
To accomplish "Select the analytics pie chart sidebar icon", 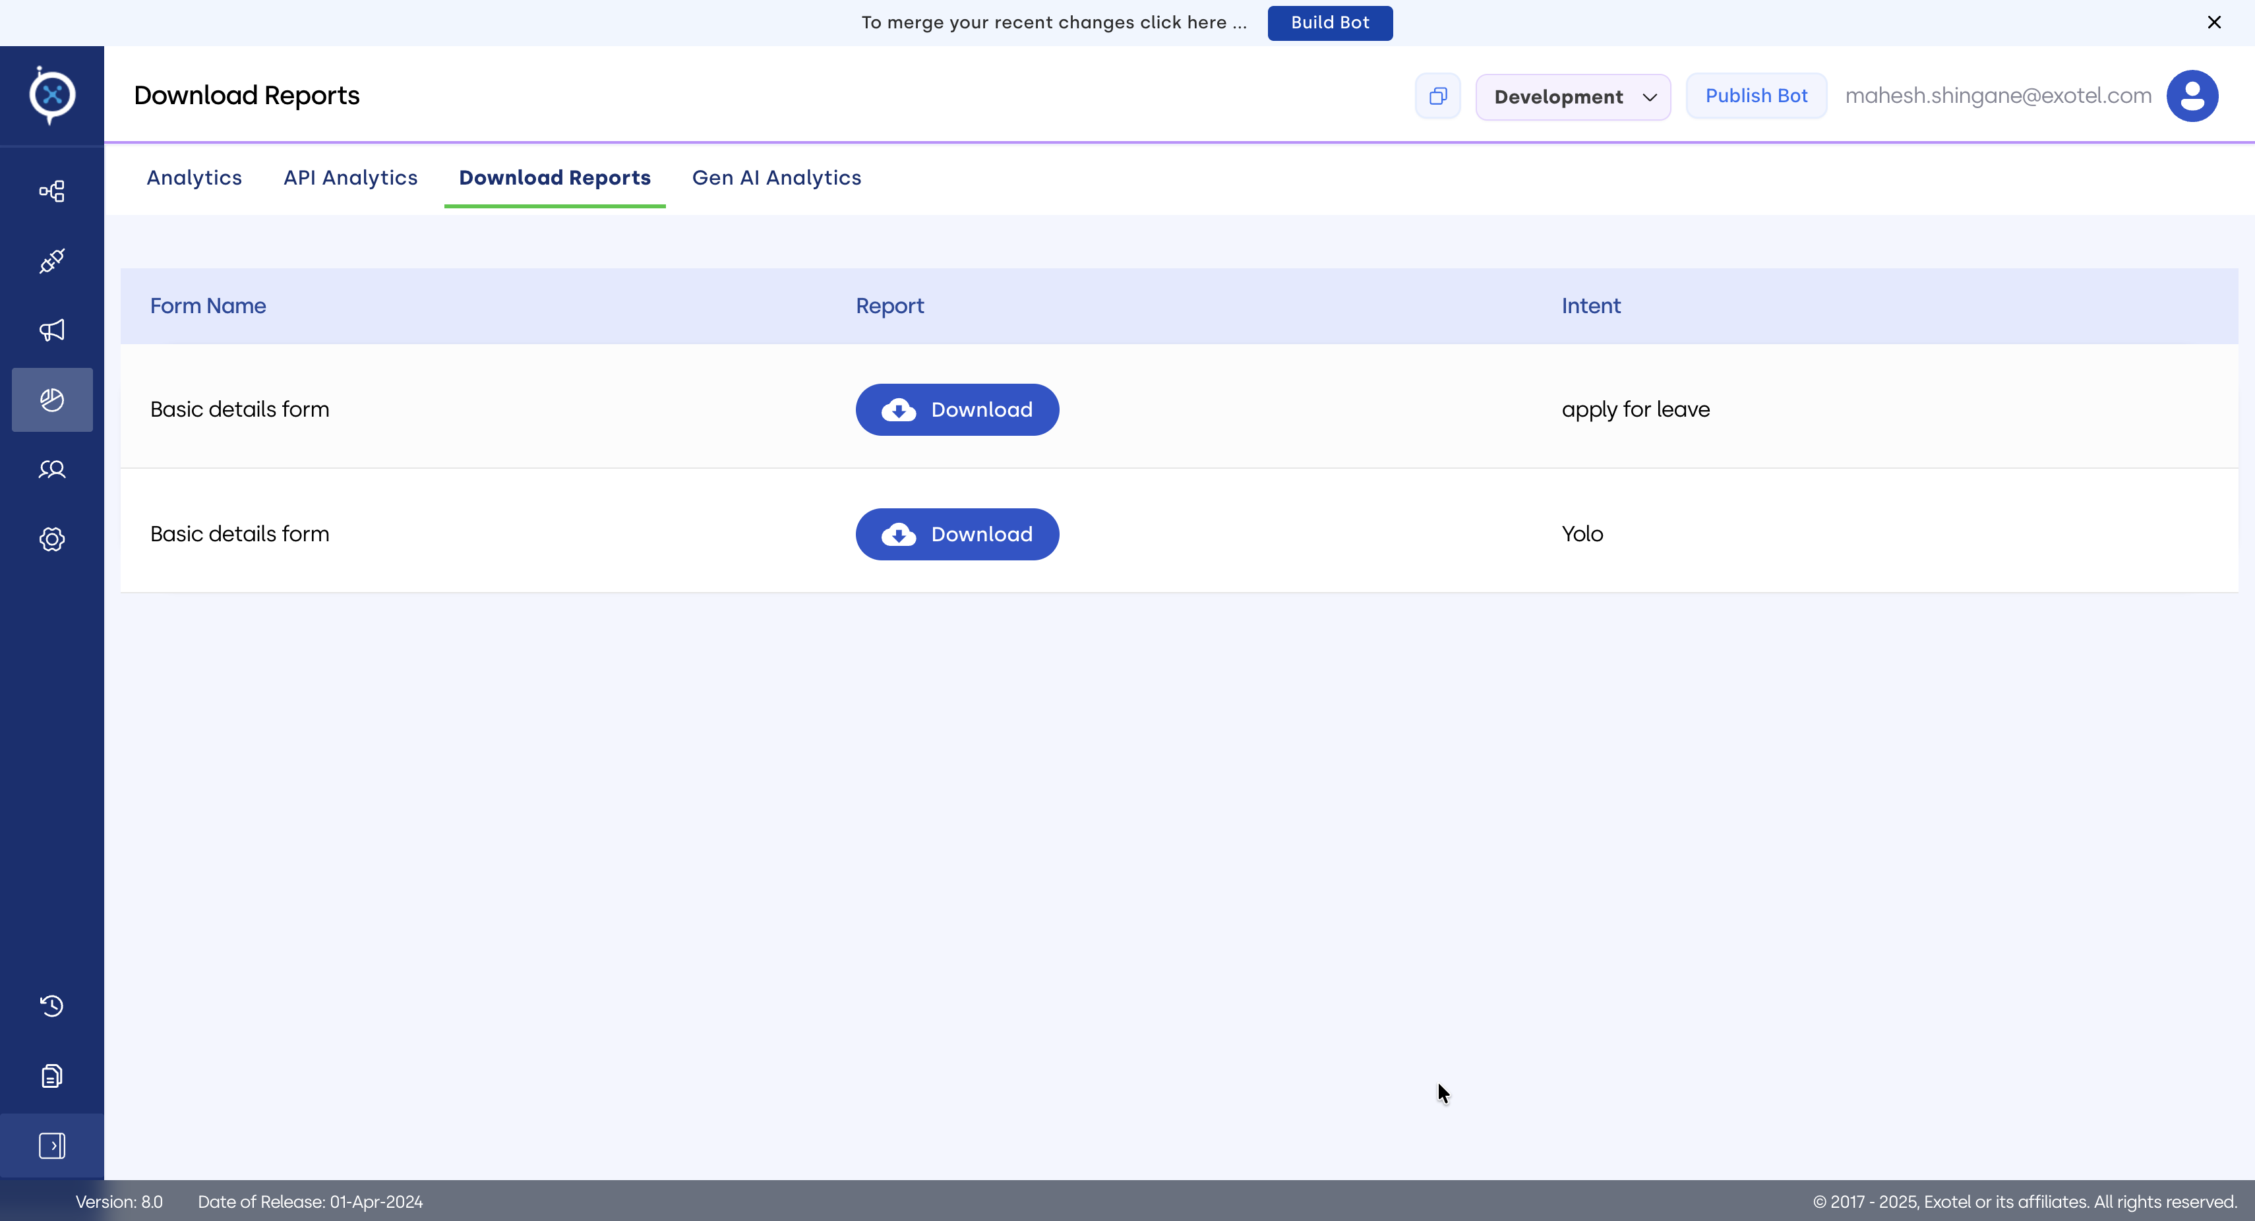I will pyautogui.click(x=51, y=400).
